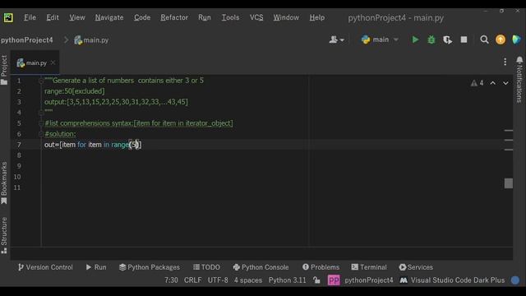Screen dimensions: 526x296
Task: Run the main configuration with green play icon
Action: coord(415,39)
